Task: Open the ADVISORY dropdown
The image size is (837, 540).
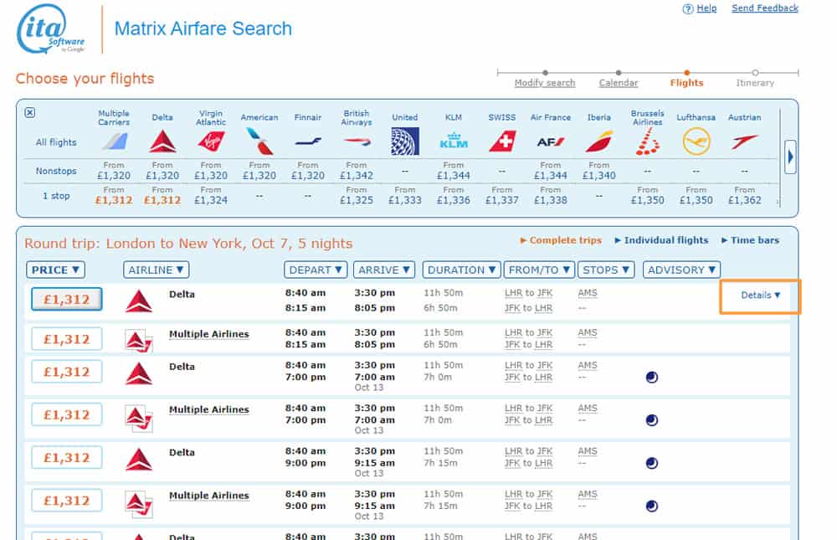Action: 681,270
